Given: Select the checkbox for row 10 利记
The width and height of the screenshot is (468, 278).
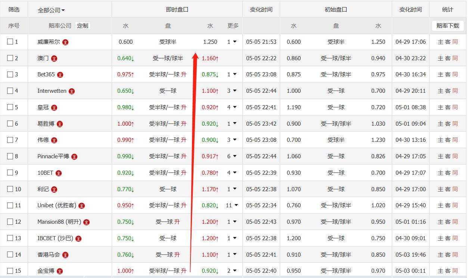Looking at the screenshot, I should click(x=10, y=189).
